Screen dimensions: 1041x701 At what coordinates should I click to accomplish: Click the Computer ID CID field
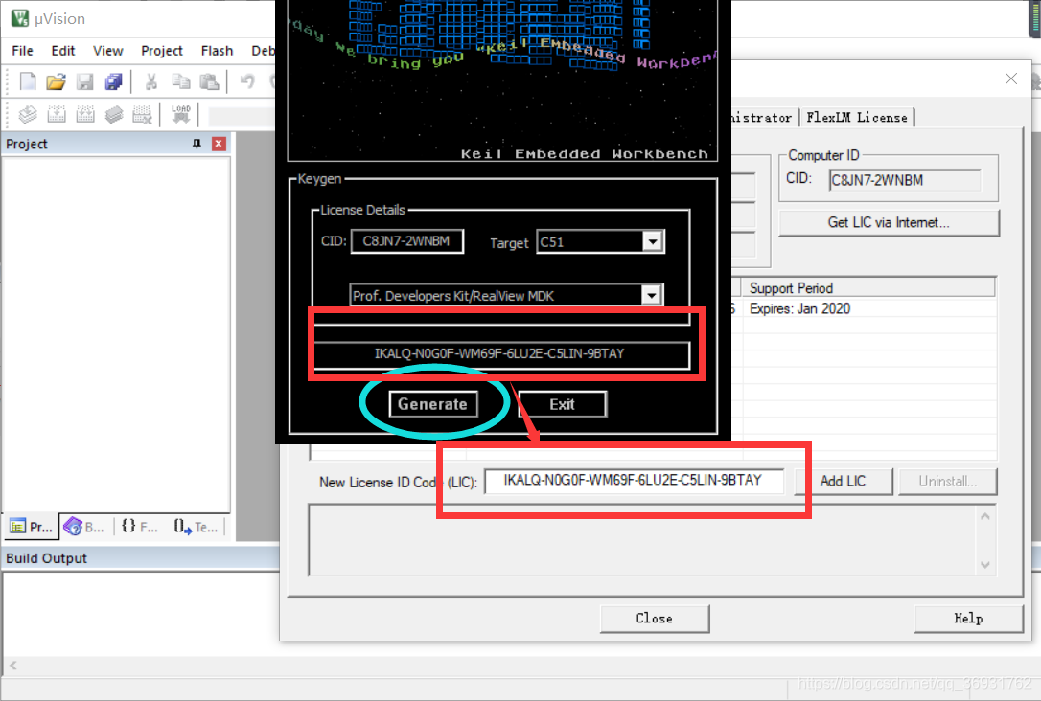(x=905, y=180)
